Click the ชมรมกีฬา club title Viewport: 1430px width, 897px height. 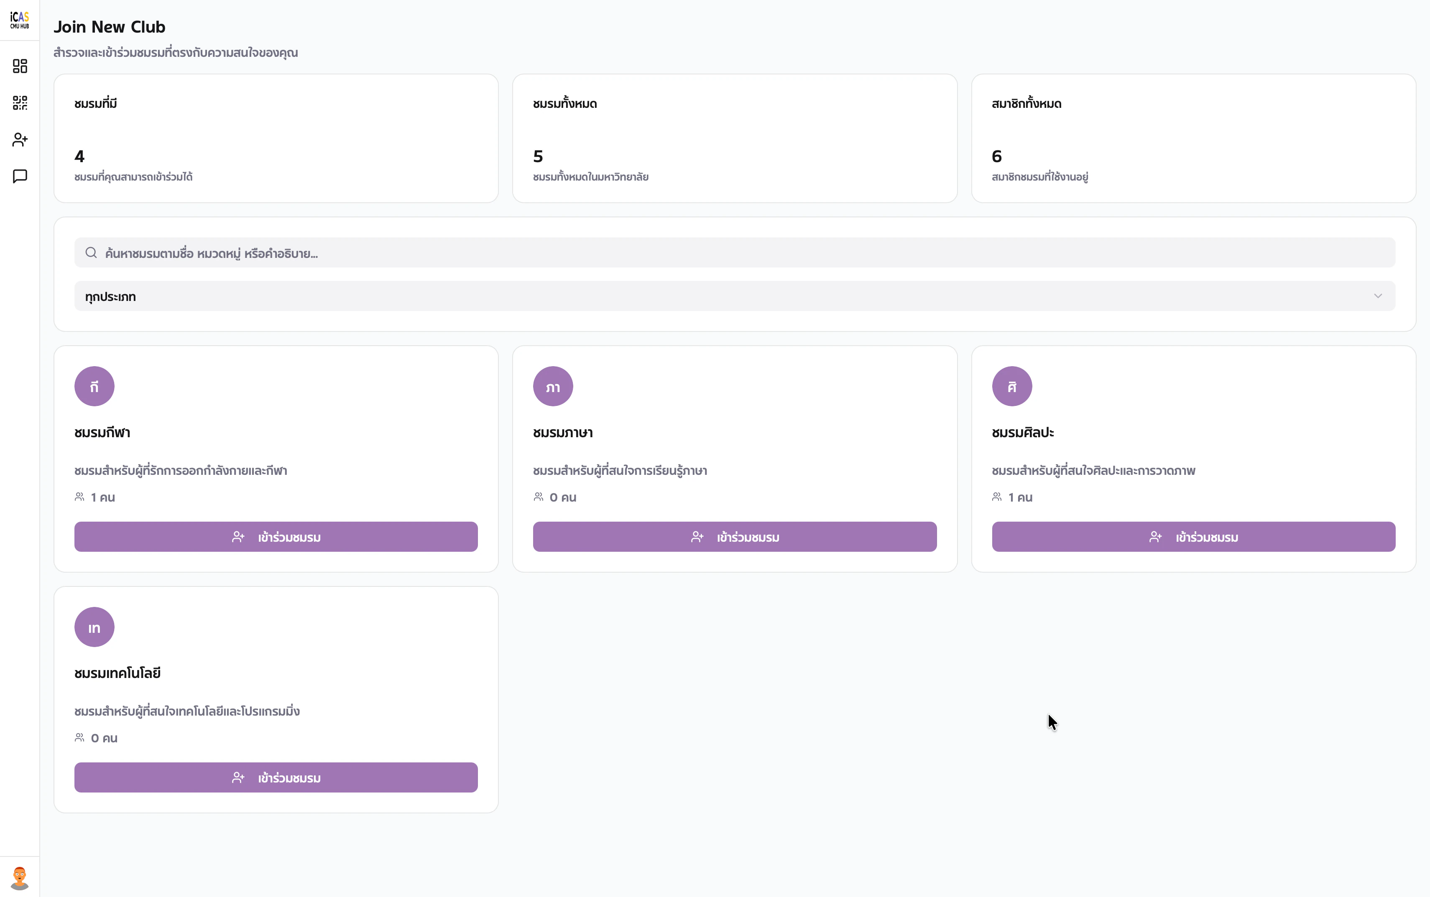coord(102,433)
